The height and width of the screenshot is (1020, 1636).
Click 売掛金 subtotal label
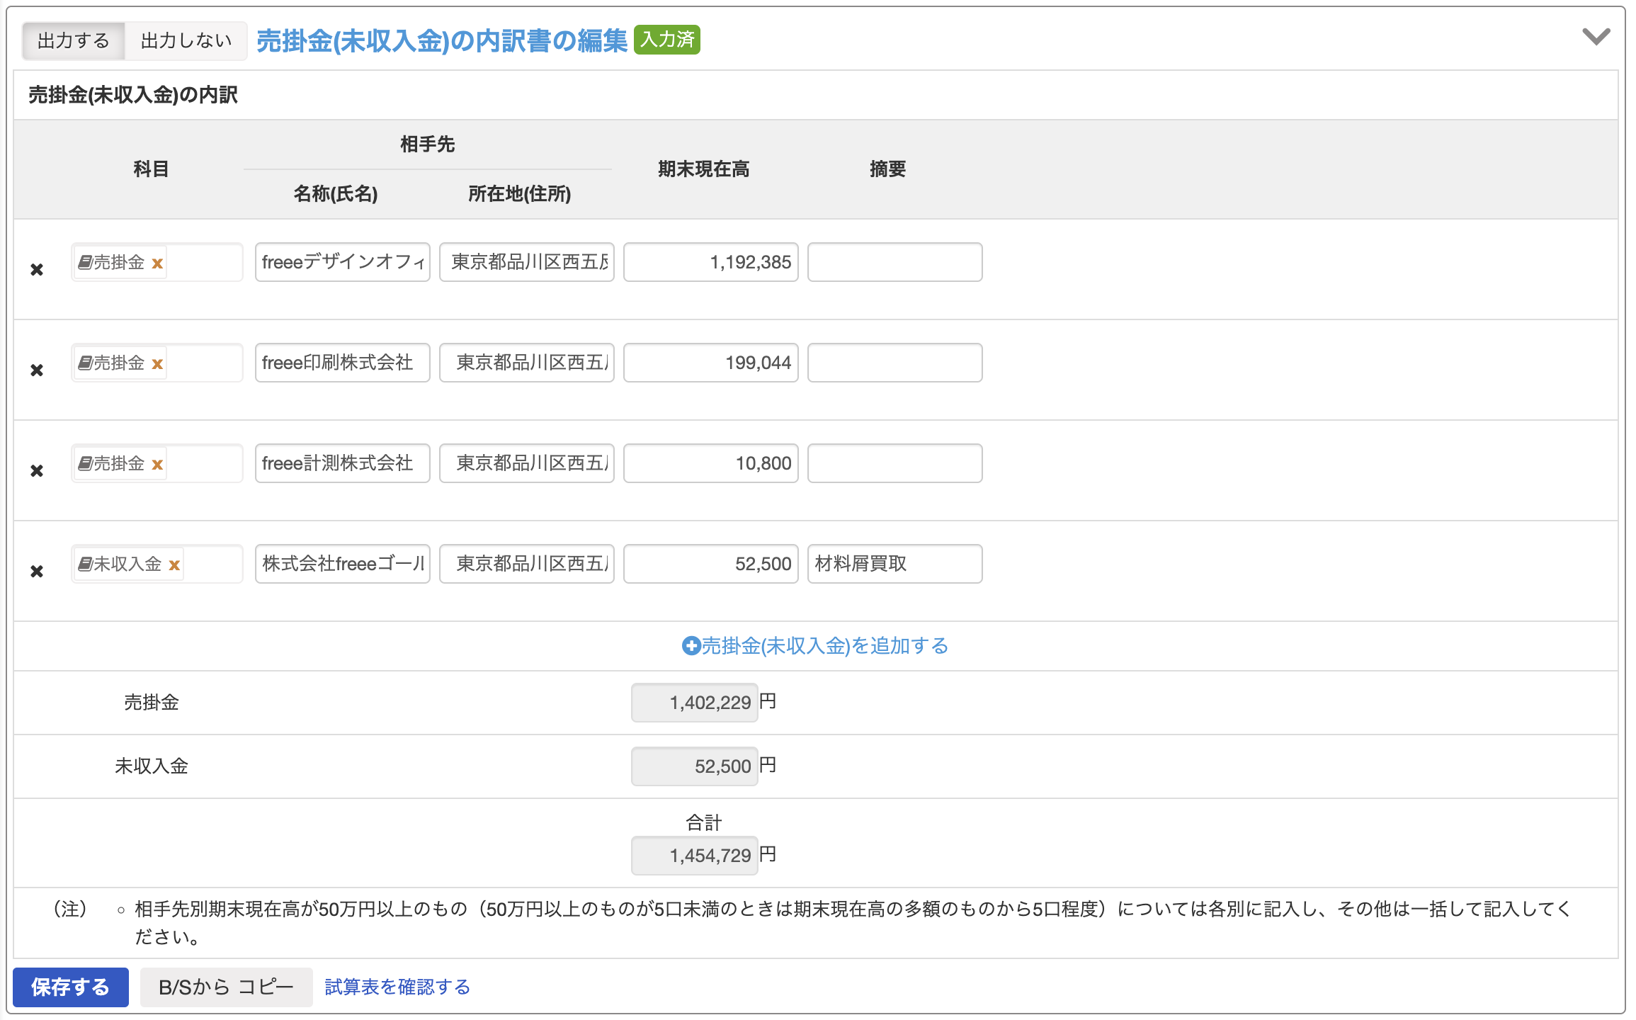(151, 703)
